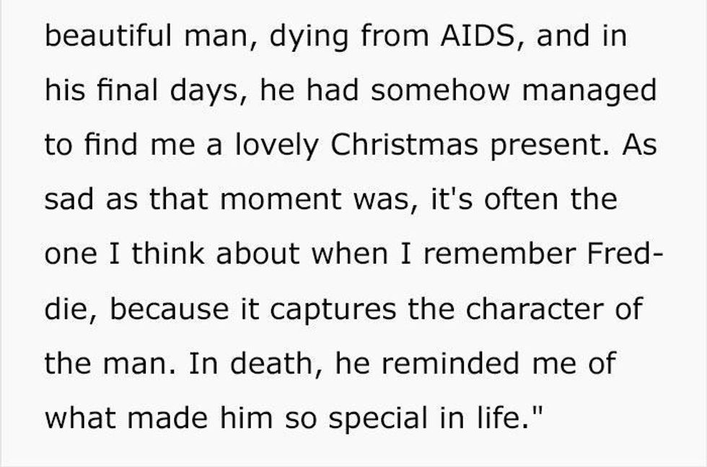The height and width of the screenshot is (467, 707).
Task: Click on the word "reminded"
Action: [450, 363]
